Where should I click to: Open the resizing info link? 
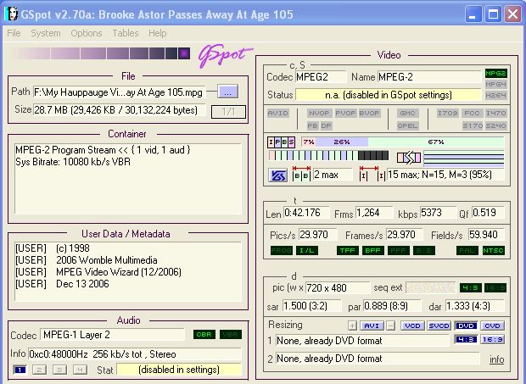click(497, 359)
